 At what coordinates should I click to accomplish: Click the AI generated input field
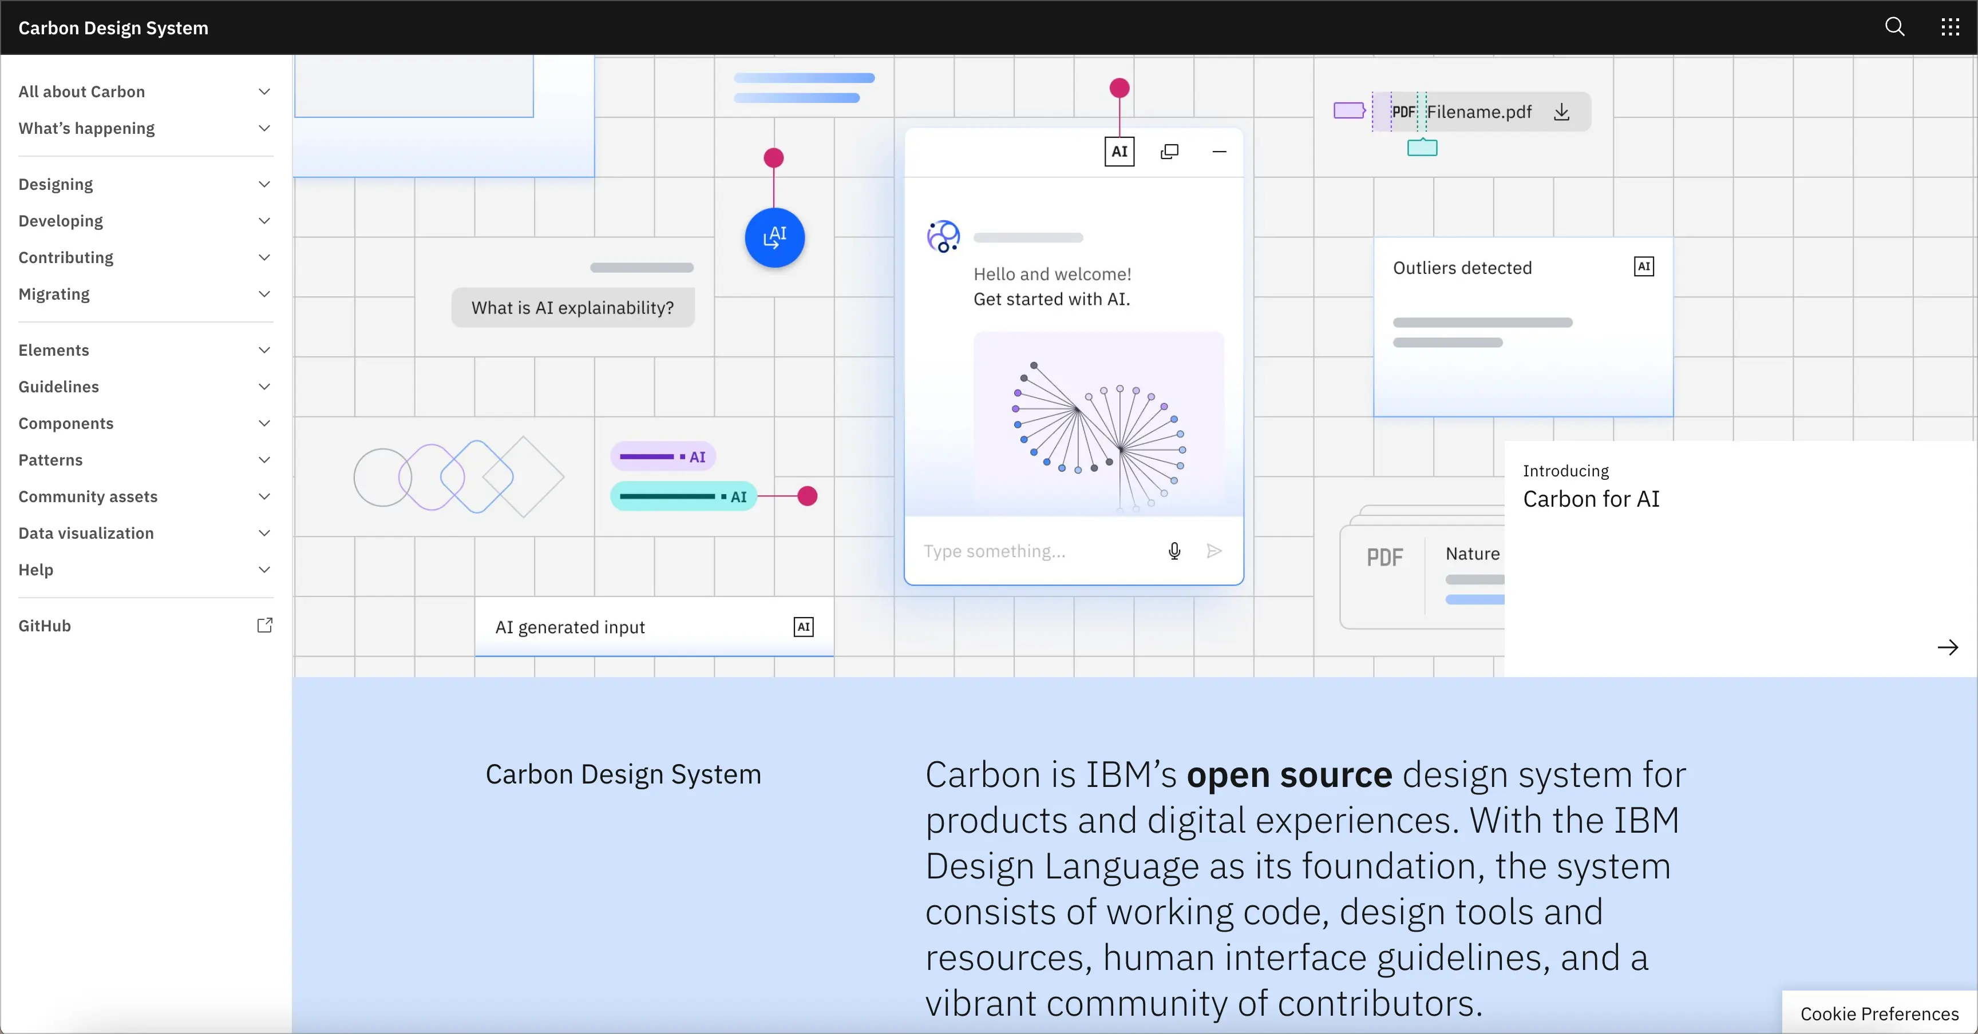[654, 627]
